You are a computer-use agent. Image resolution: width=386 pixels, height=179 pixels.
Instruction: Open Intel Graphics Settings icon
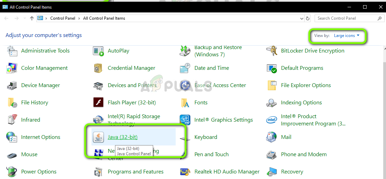pos(185,120)
